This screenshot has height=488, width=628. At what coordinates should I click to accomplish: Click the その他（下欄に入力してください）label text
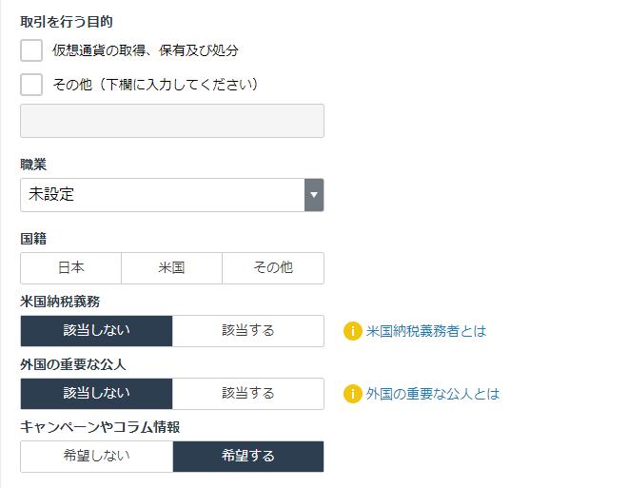pos(155,85)
